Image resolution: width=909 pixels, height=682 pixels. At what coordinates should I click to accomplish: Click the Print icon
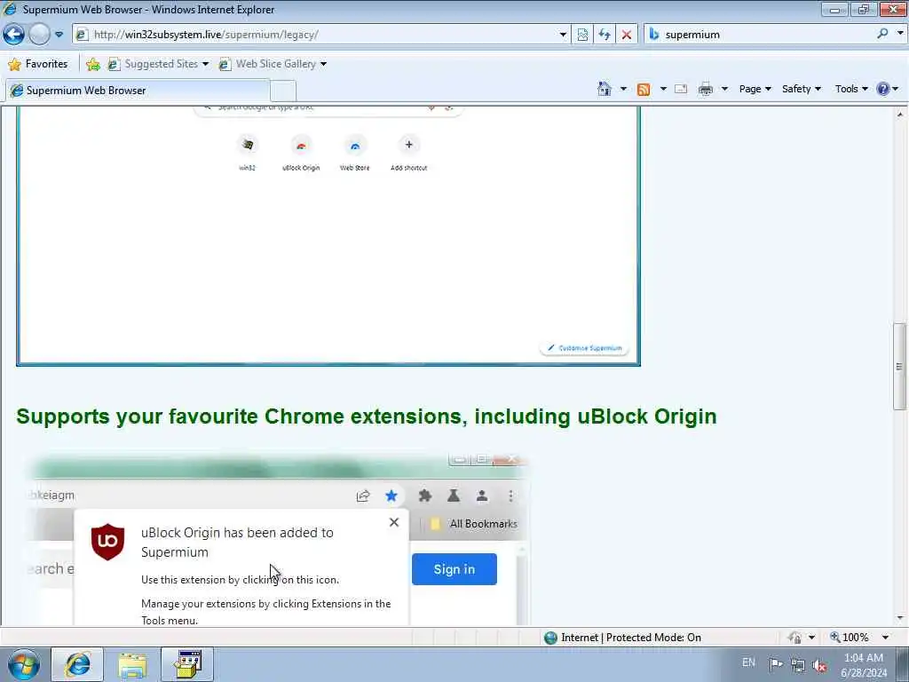(706, 89)
